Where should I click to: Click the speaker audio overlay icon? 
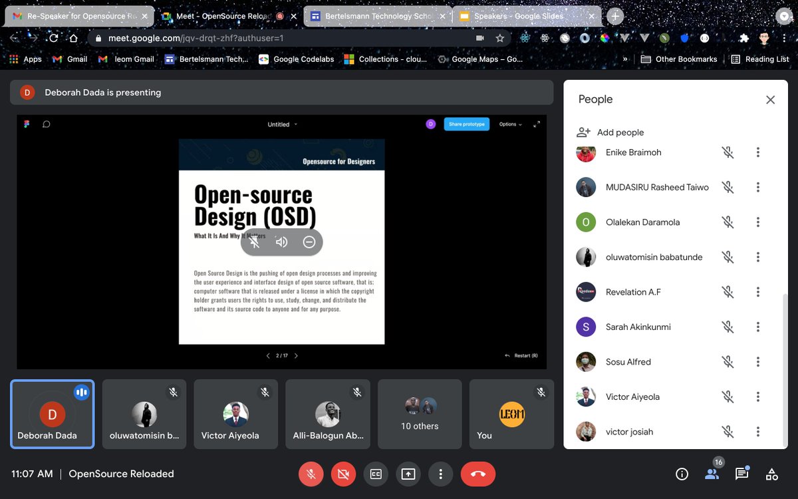point(282,242)
